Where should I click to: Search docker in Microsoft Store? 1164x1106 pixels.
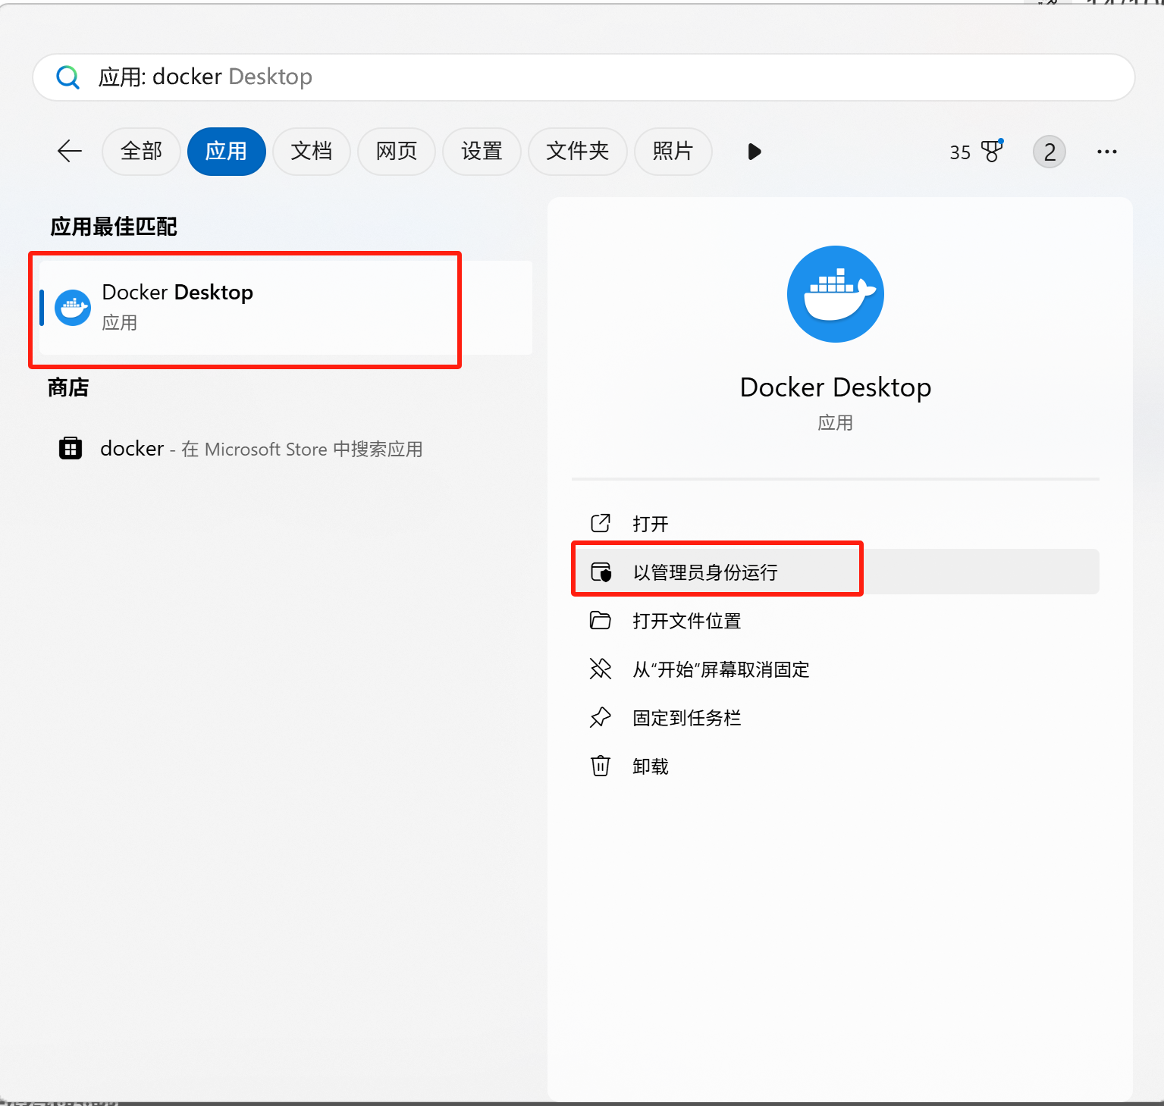[x=285, y=449]
